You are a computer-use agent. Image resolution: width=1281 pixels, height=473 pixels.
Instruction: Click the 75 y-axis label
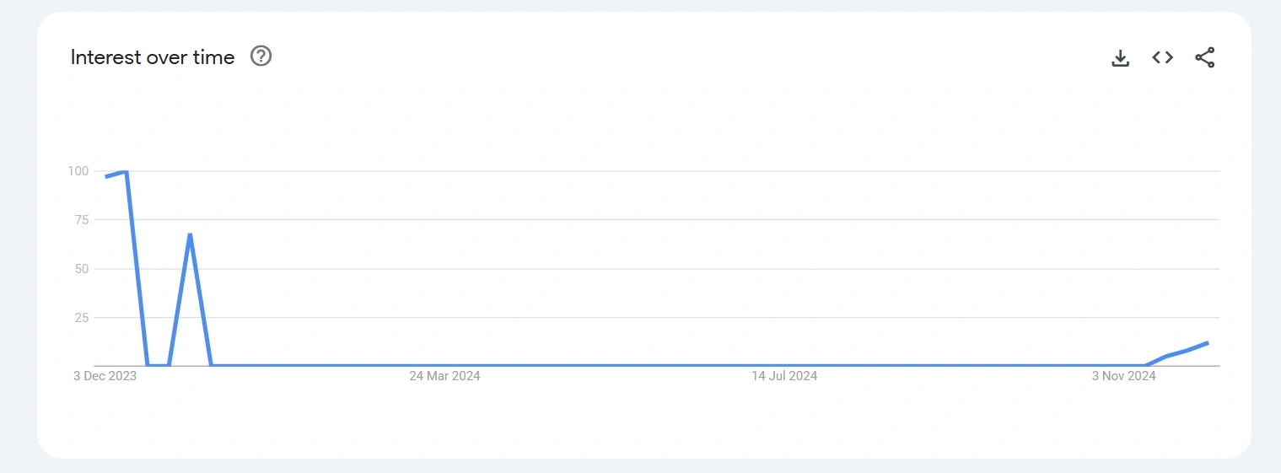81,220
